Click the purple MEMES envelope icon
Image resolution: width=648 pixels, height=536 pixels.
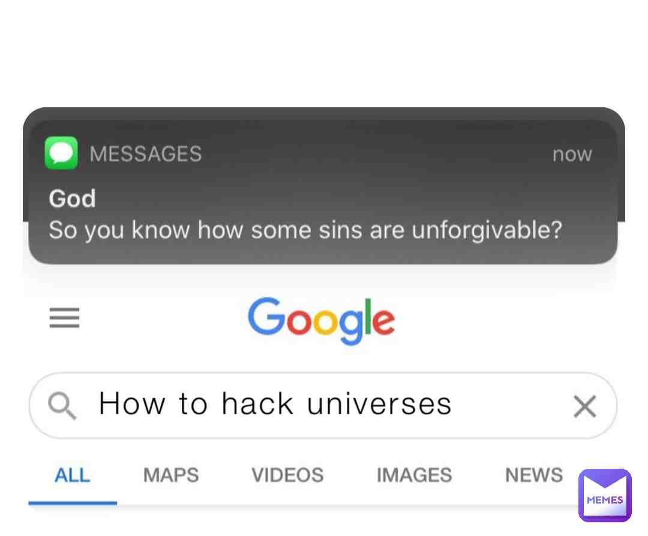tap(605, 495)
